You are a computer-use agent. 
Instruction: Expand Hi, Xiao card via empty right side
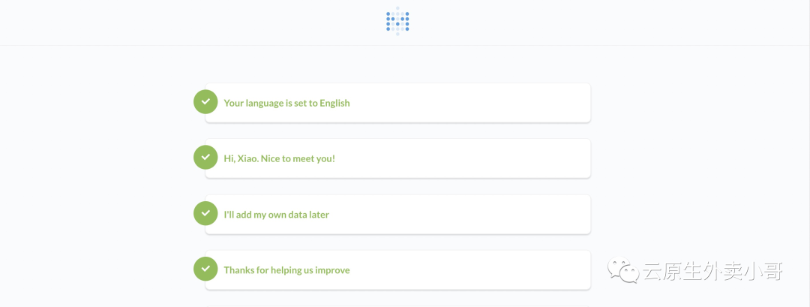487,158
